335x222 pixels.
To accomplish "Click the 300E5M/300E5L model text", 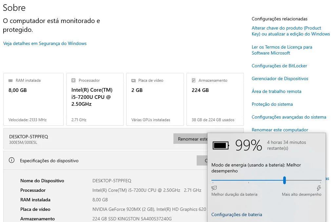I will point(23,143).
